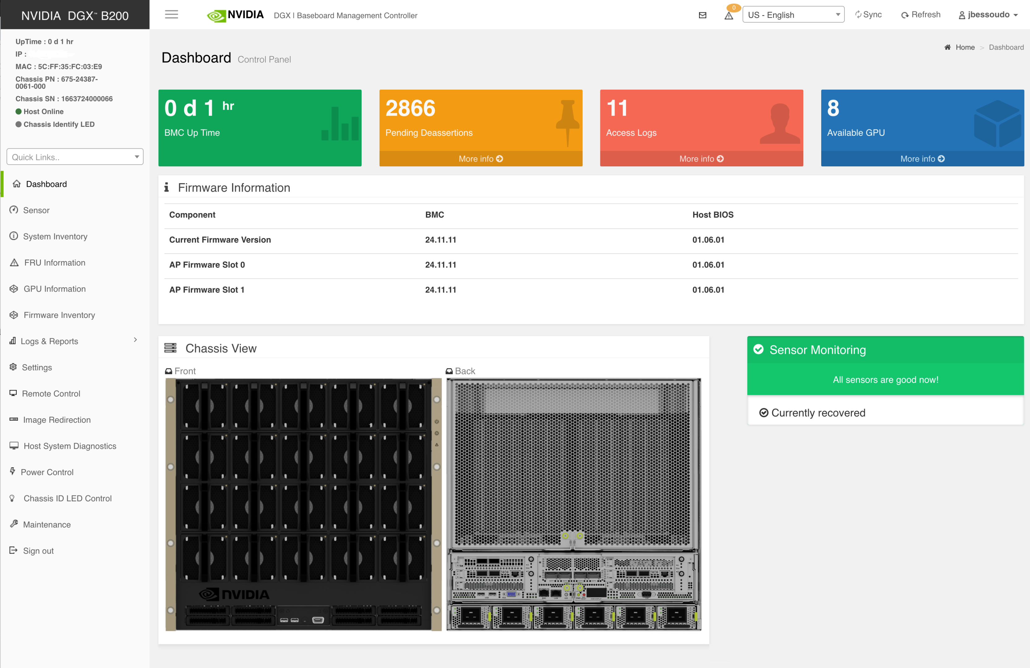Click the Refresh button

pos(921,15)
